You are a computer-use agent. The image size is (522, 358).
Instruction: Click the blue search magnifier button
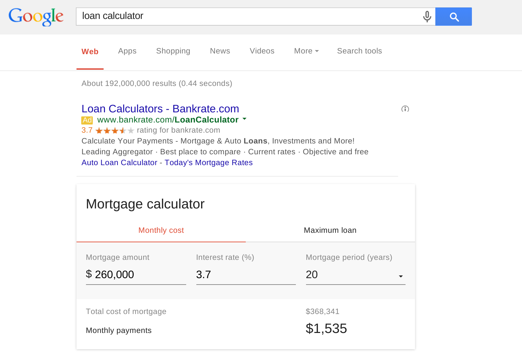453,16
